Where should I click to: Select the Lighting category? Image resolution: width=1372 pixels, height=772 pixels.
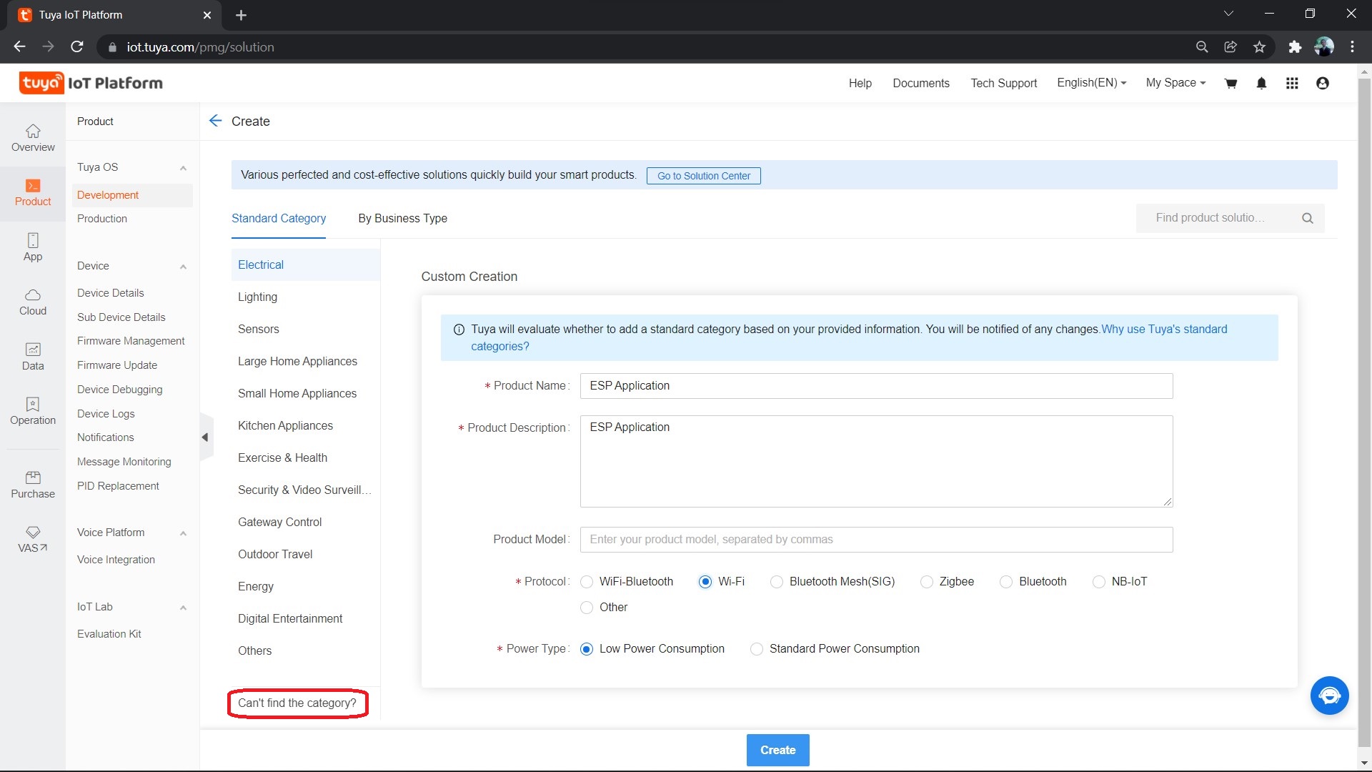click(257, 297)
